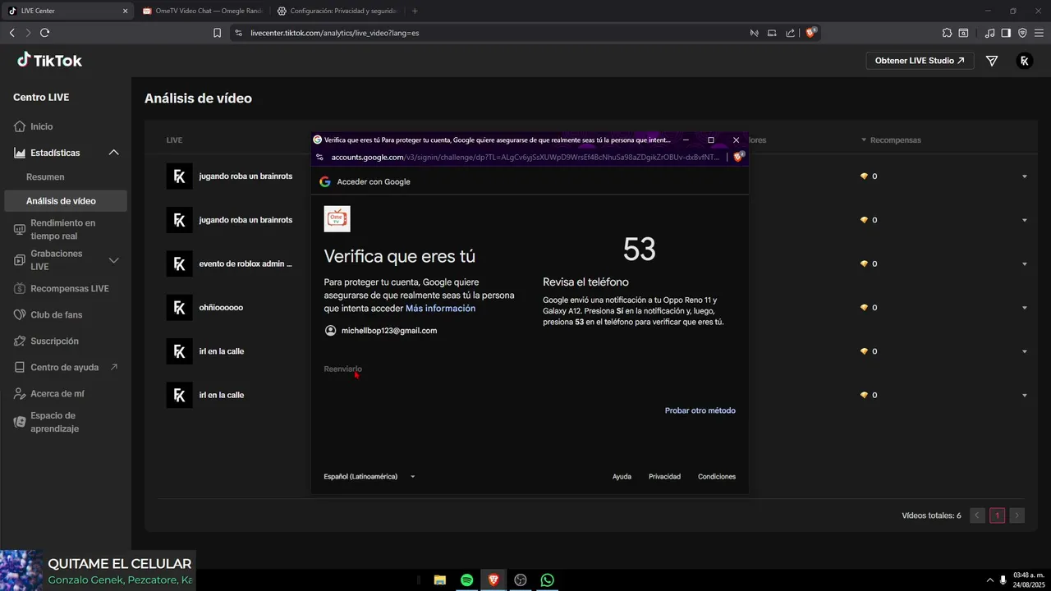
Task: Click Más información link
Action: point(440,309)
